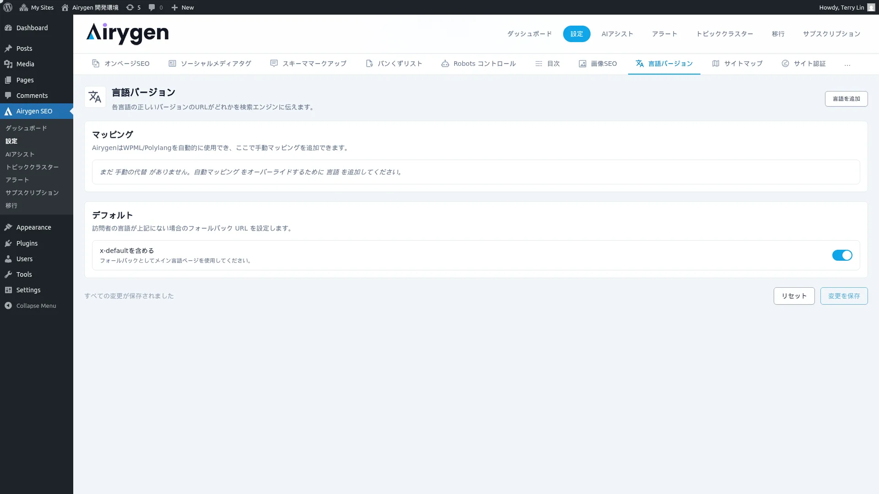
Task: Click the Plugins plug icon
Action: point(8,243)
